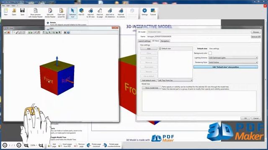The width and height of the screenshot is (268, 150).
Task: Open the Lighting Scheme dropdown
Action: 233,58
